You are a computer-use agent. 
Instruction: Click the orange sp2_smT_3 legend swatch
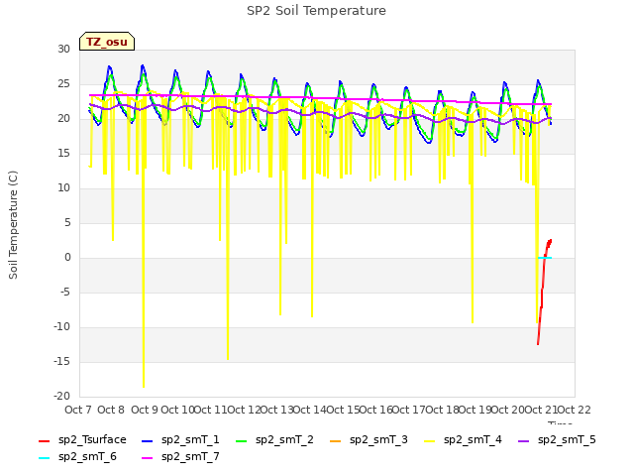[335, 440]
